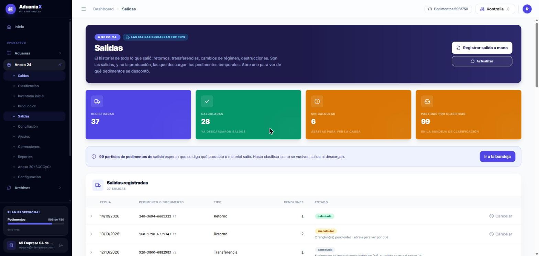Image resolution: width=539 pixels, height=256 pixels.
Task: Click Ir a la bandeja button
Action: point(497,157)
